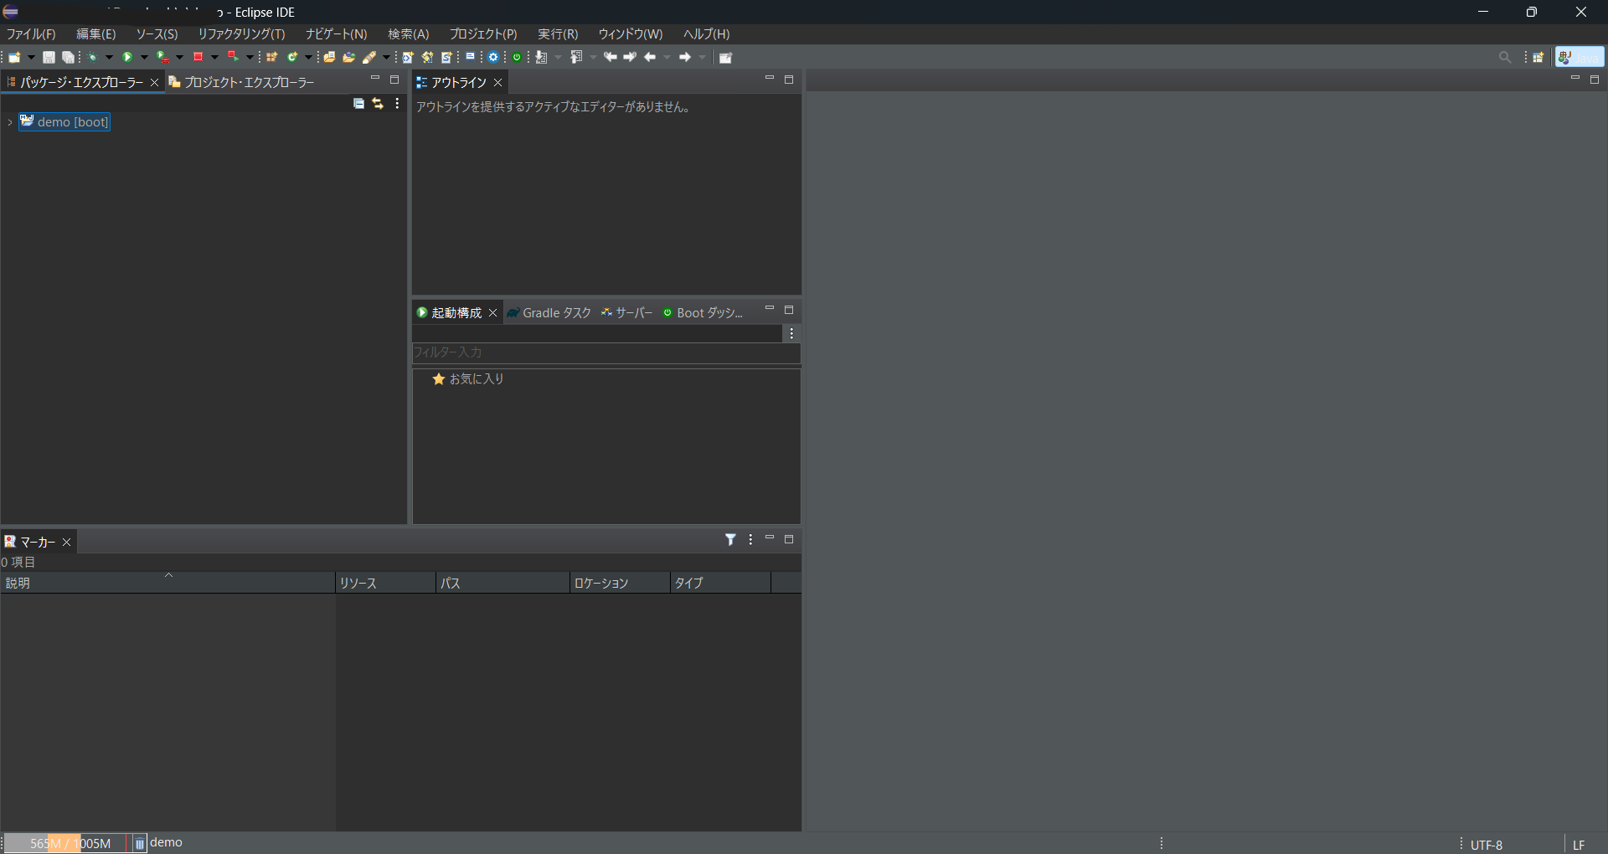Click the Forward navigation arrow icon
This screenshot has width=1608, height=854.
click(x=685, y=58)
